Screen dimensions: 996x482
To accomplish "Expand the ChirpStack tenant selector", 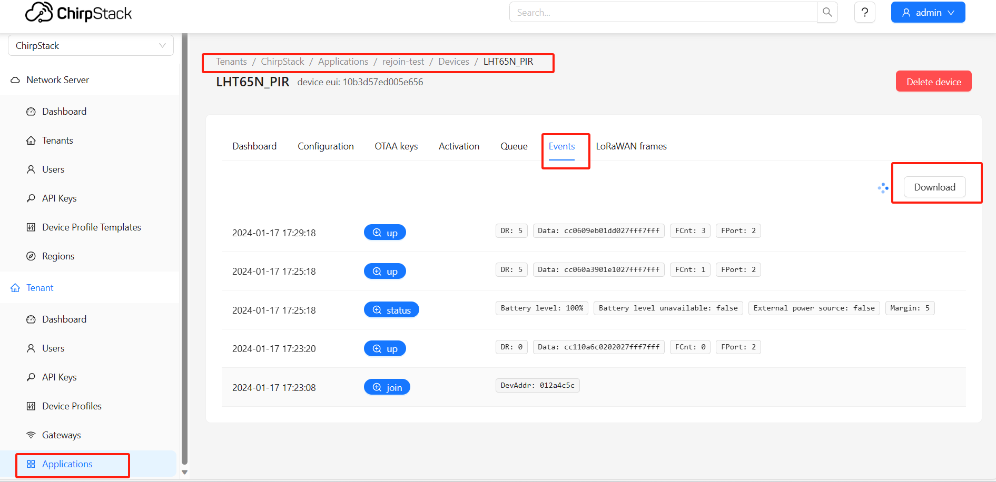I will pos(91,46).
